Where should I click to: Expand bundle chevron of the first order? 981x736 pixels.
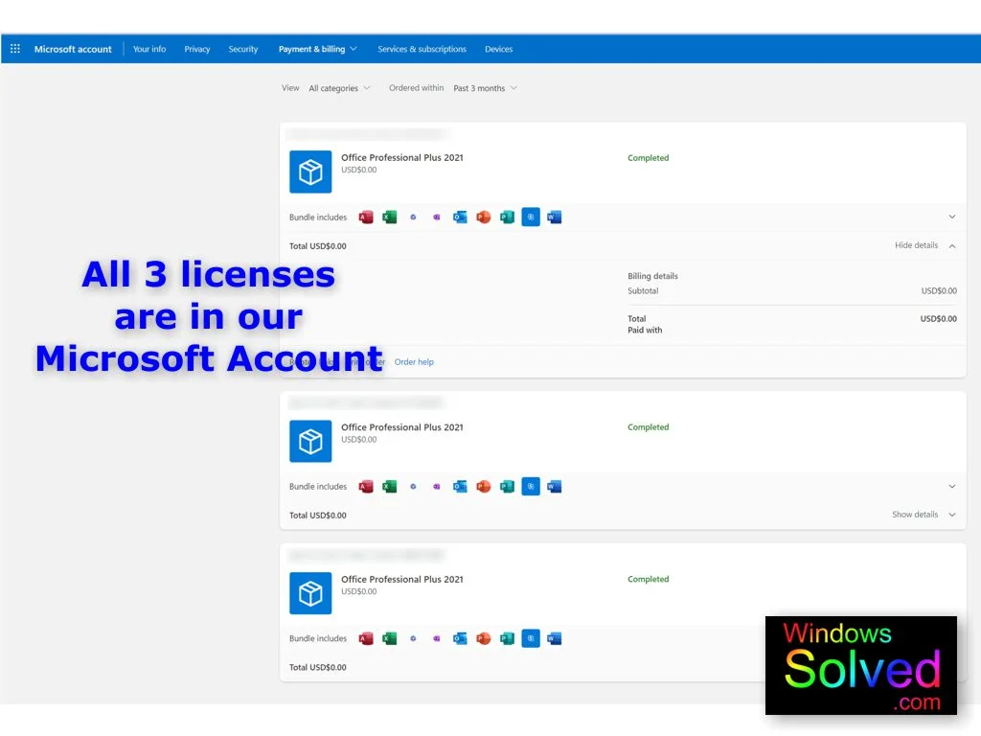pos(951,217)
